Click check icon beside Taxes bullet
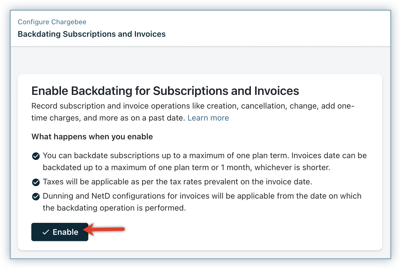Image resolution: width=401 pixels, height=269 pixels. click(x=36, y=182)
